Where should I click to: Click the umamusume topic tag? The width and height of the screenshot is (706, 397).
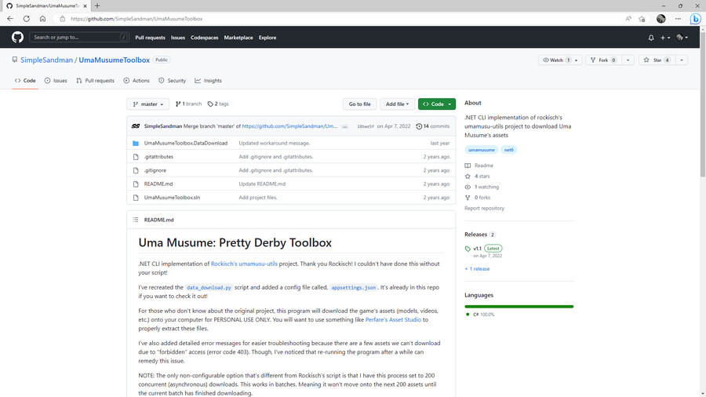coord(482,150)
